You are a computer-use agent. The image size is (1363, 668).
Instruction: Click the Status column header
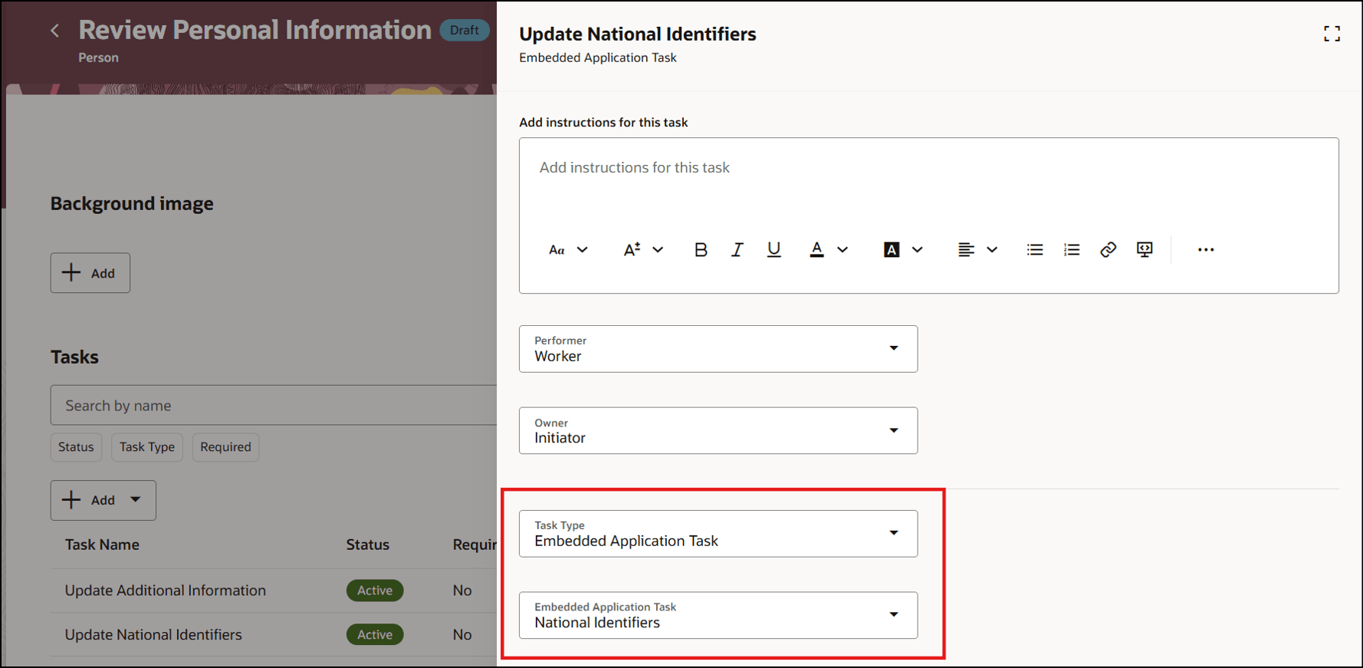(368, 545)
